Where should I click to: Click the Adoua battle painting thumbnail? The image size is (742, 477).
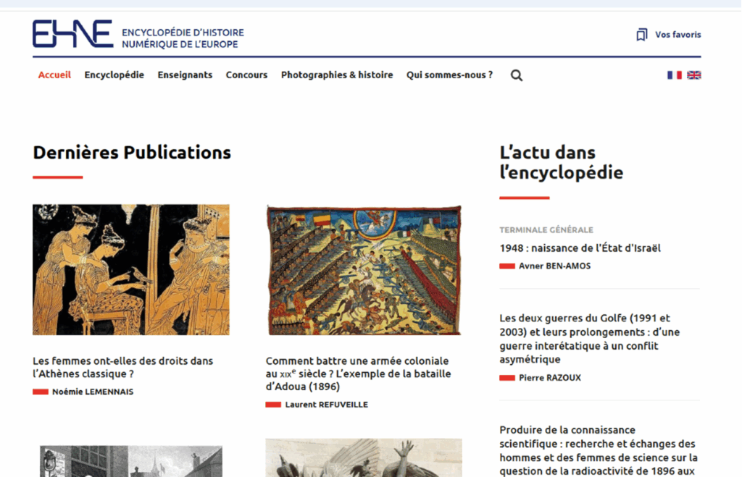pos(364,269)
